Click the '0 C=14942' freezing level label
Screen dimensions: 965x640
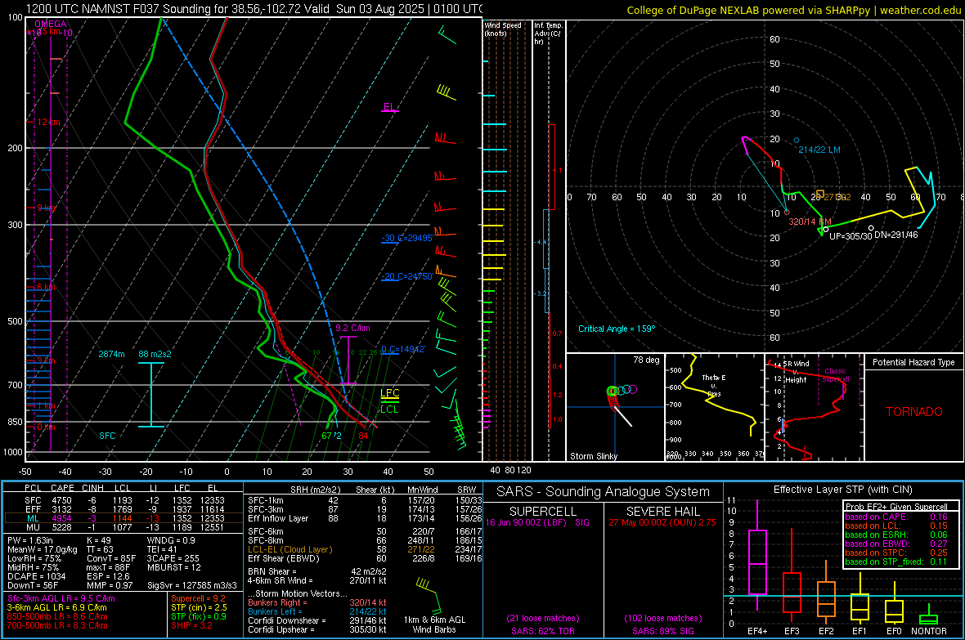pos(403,349)
